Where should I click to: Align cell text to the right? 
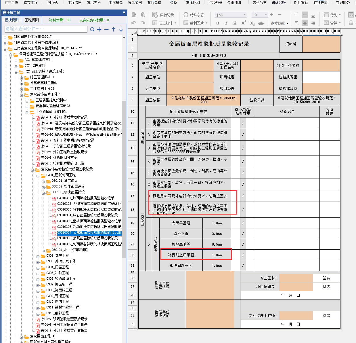tap(313, 23)
